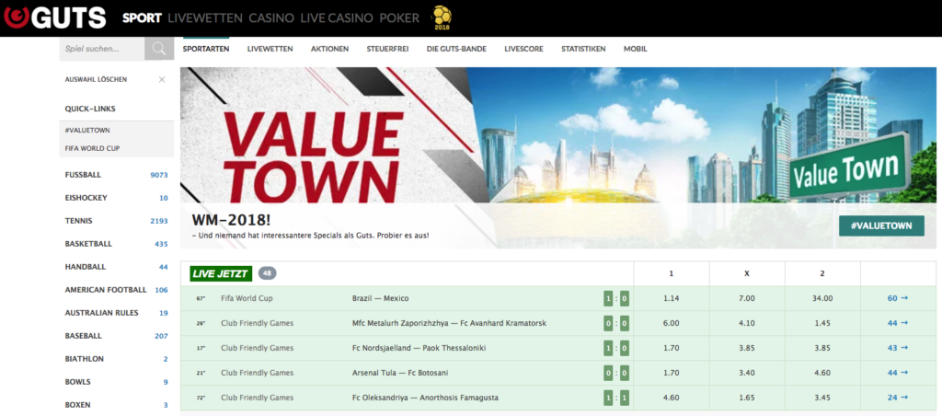Open 24 more bets for Oleksandriya match
Image resolution: width=942 pixels, height=416 pixels.
pyautogui.click(x=898, y=398)
